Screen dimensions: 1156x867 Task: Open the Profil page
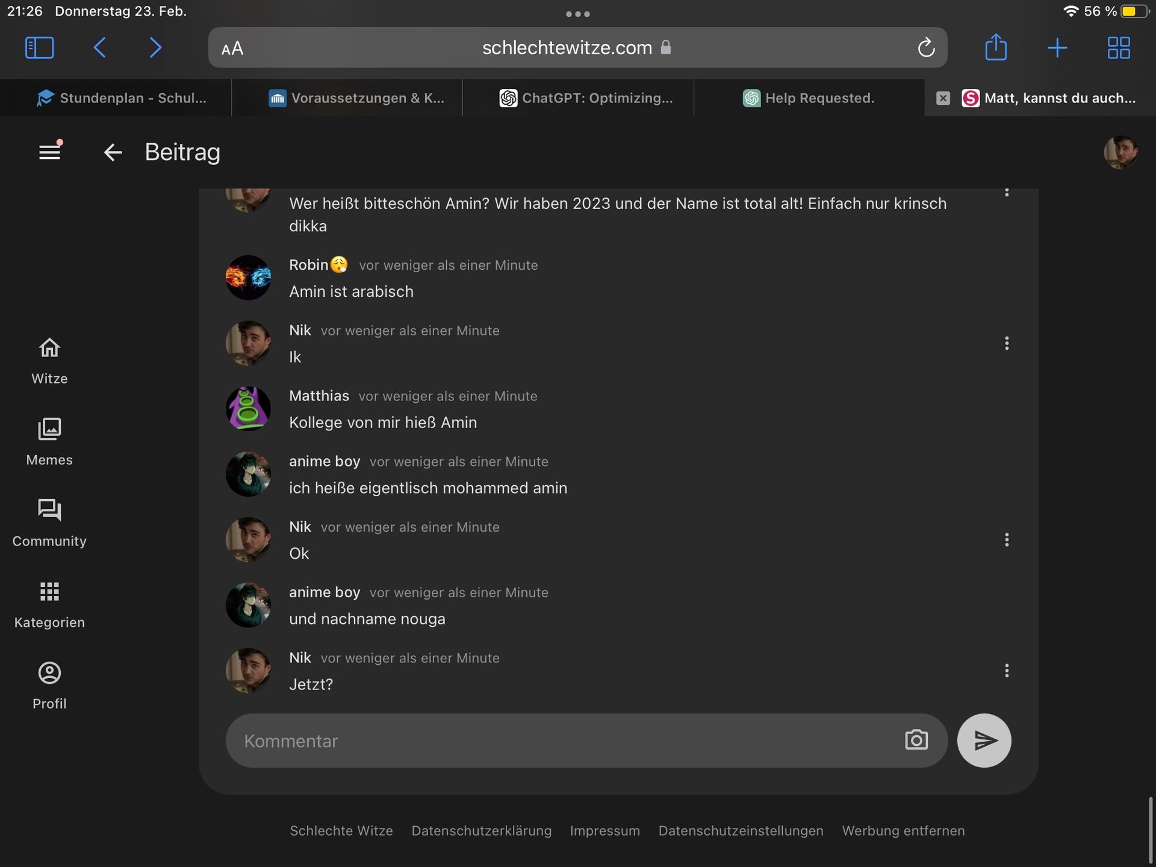(x=49, y=686)
